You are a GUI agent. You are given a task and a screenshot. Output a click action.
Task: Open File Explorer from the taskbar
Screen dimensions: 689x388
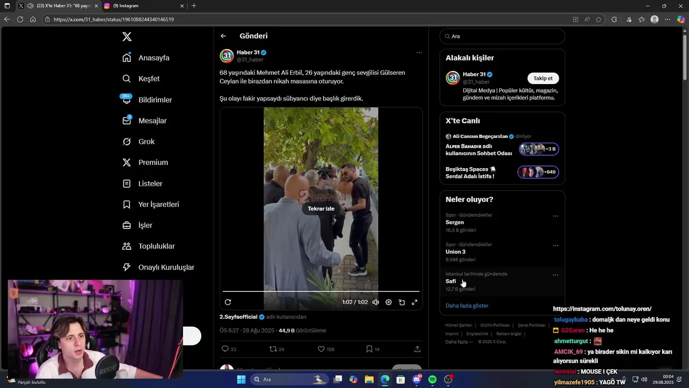click(369, 379)
